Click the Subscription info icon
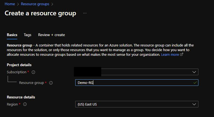Image resolution: width=214 pixels, height=117 pixels. [33, 72]
